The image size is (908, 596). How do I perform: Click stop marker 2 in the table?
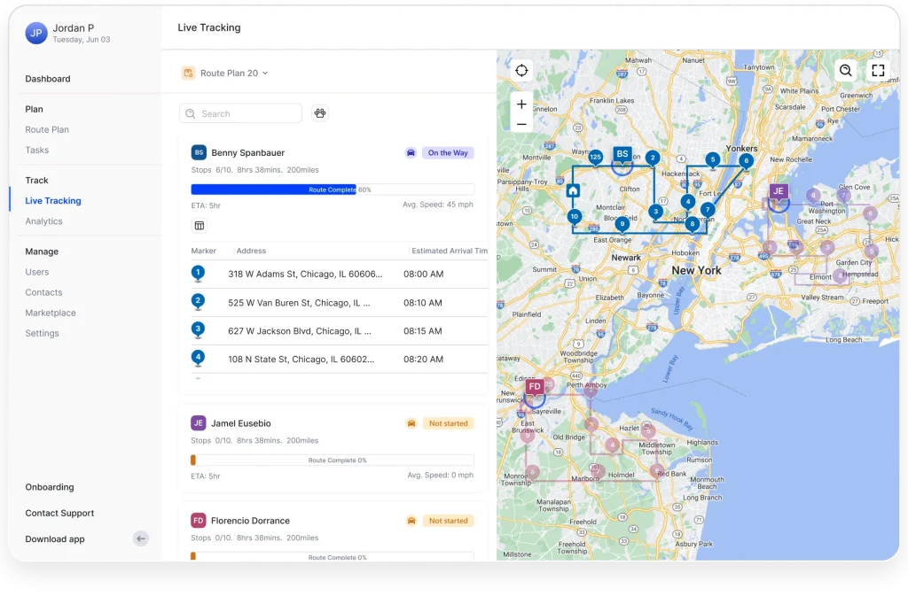(198, 301)
